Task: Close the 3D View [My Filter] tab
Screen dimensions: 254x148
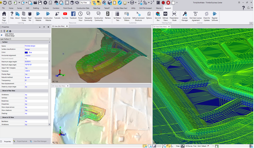Action: point(67,26)
